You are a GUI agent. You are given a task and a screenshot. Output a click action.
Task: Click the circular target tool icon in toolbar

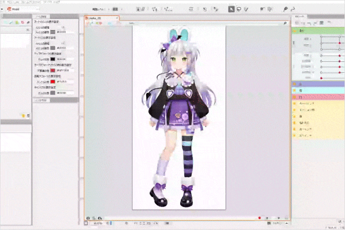click(x=269, y=9)
